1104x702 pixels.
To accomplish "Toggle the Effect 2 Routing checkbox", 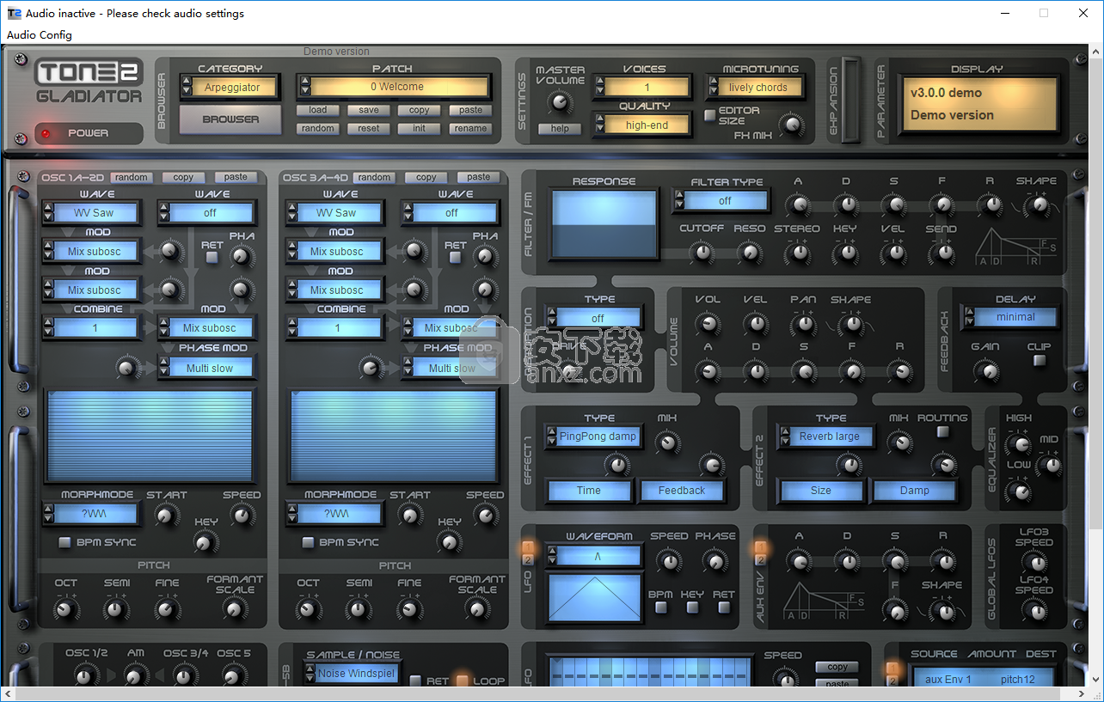I will click(942, 431).
